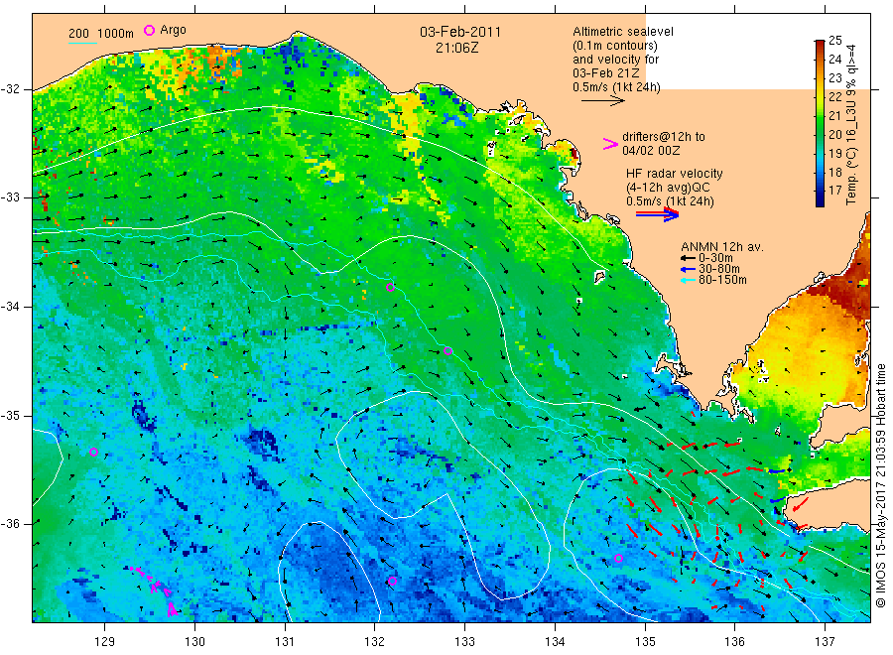Click the blue 30-80m ANMN arrow
This screenshot has width=893, height=655.
[x=688, y=269]
